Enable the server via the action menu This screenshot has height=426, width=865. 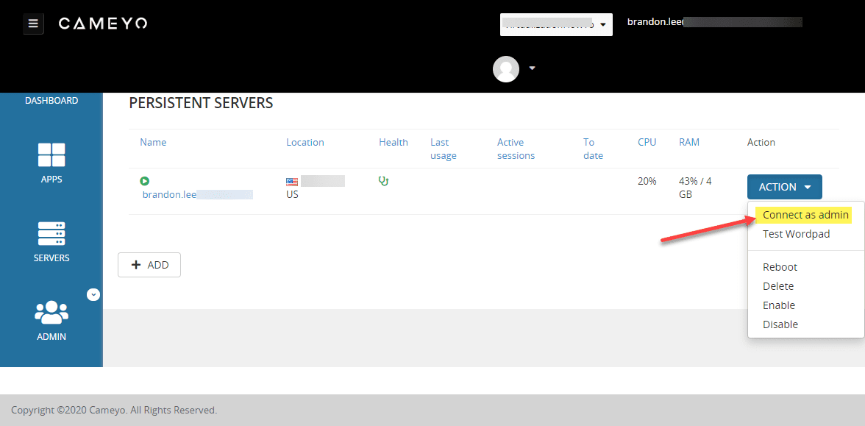coord(778,305)
